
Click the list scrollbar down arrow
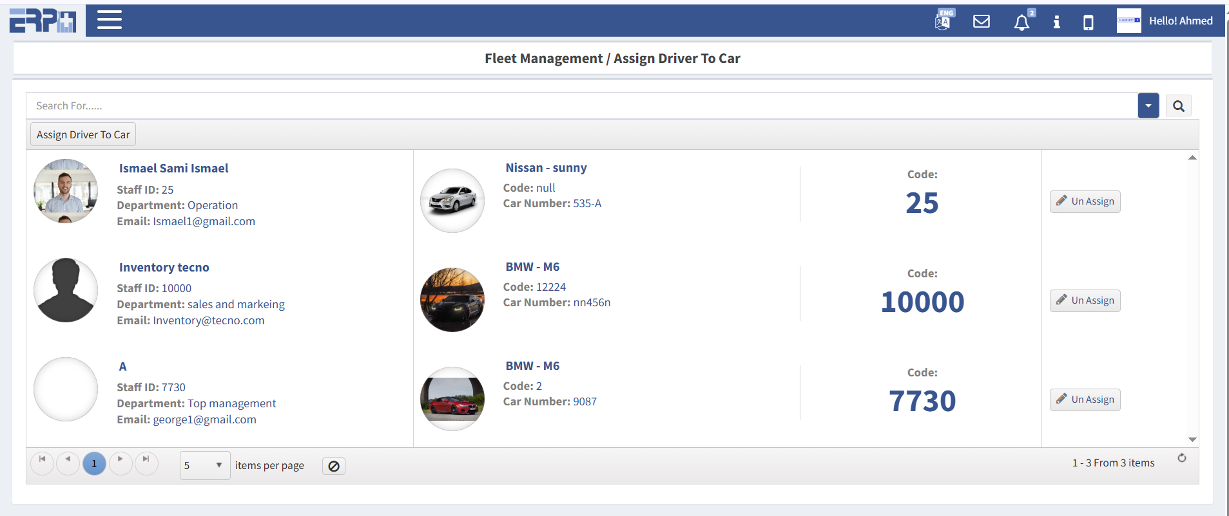[1192, 440]
